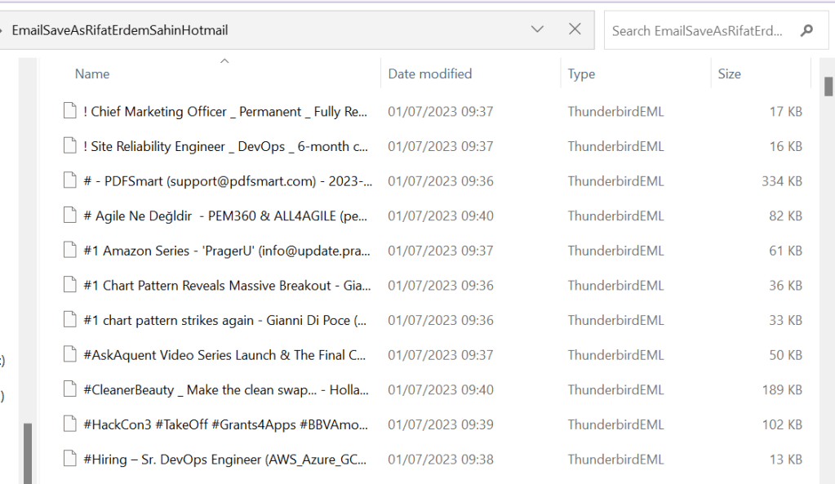The height and width of the screenshot is (484, 835).
Task: Click ThunderbirdEML type in PDFSmart row
Action: click(615, 181)
